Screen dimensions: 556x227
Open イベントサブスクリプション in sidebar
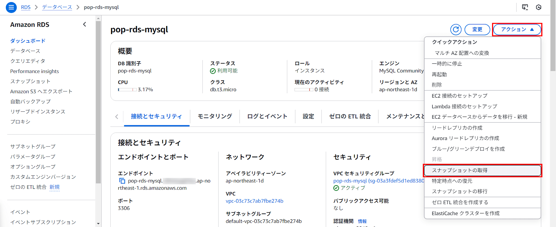point(43,222)
